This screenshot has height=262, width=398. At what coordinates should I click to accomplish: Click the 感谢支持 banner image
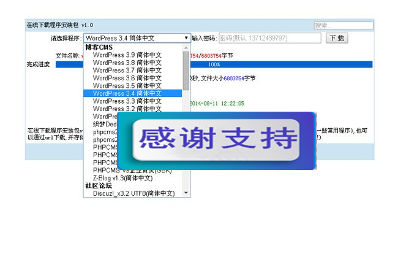(217, 141)
